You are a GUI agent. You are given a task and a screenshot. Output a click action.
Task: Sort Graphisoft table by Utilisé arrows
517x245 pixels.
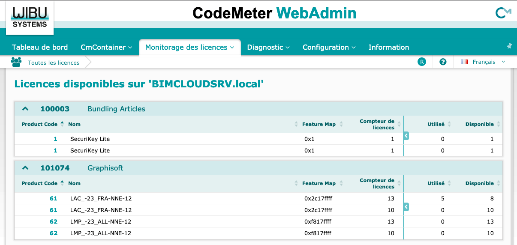(x=449, y=183)
